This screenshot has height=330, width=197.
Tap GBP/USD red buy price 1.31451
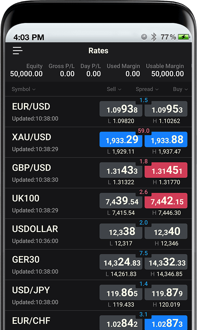click(x=166, y=170)
